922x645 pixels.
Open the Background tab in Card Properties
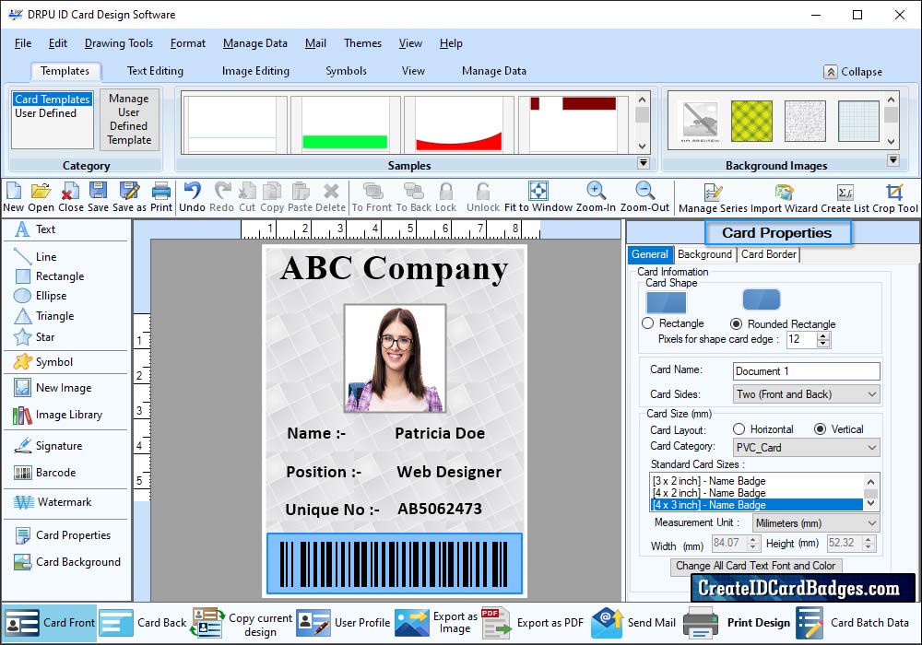tap(704, 254)
